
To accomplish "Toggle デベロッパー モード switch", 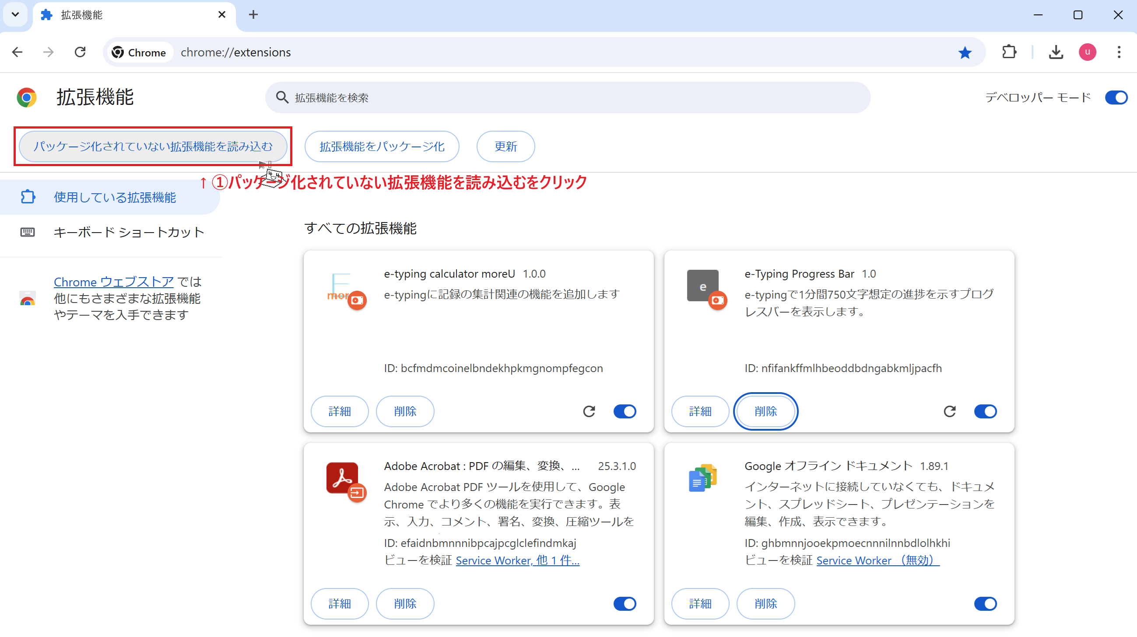I will [x=1116, y=97].
